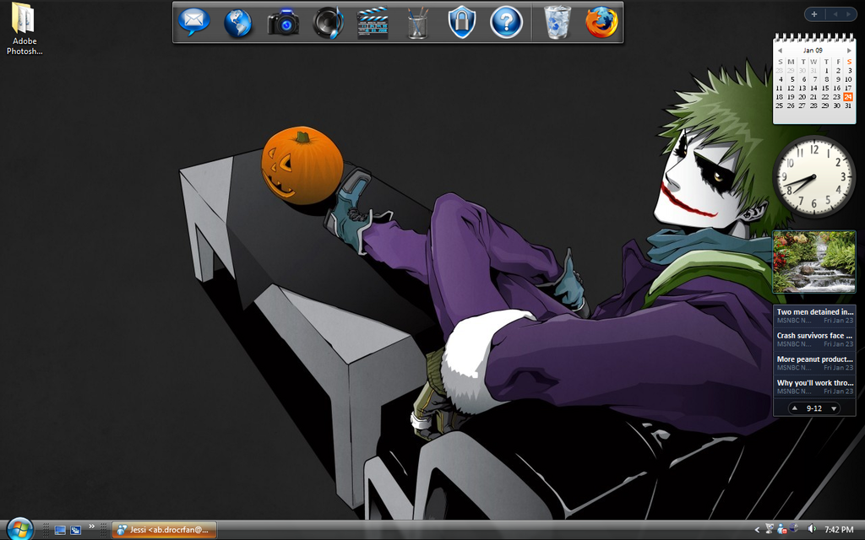Open the 'Two men detained in...' headline
865x540 pixels.
[x=814, y=312]
